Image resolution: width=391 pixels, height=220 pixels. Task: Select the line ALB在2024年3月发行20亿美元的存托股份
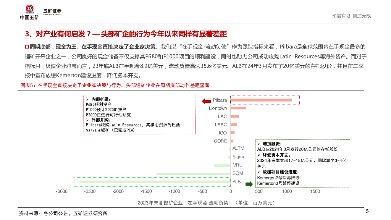pyautogui.click(x=297, y=149)
